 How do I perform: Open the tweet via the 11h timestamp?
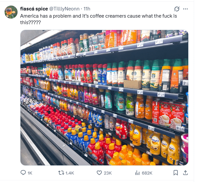(x=87, y=9)
